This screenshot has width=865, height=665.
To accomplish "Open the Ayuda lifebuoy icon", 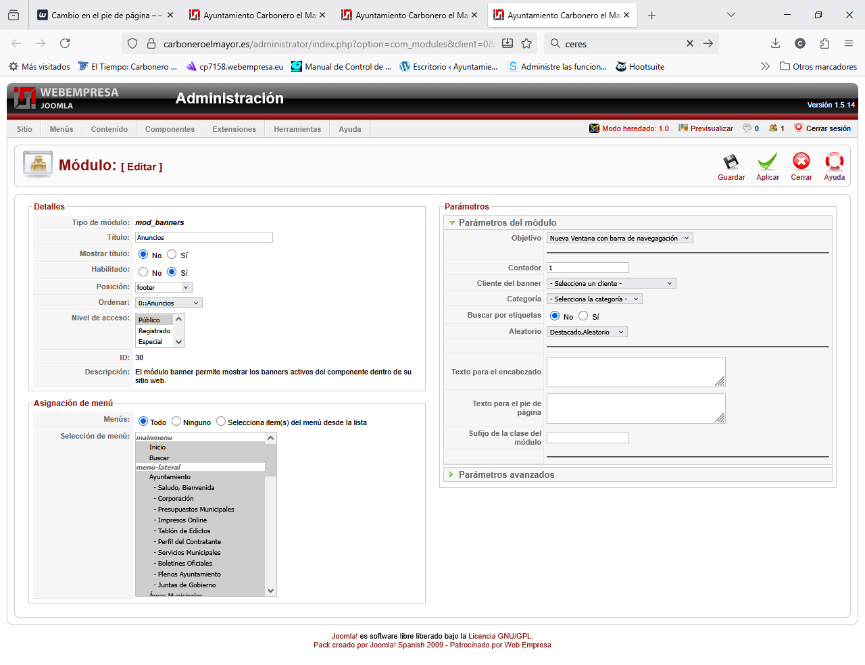I will 834,162.
